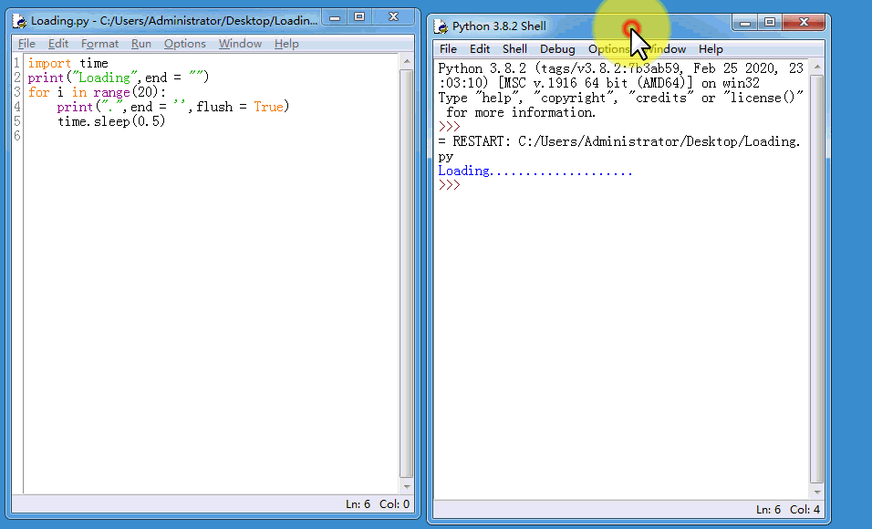Click the IDLE icon on the editor title bar
This screenshot has height=529, width=872.
[20, 18]
